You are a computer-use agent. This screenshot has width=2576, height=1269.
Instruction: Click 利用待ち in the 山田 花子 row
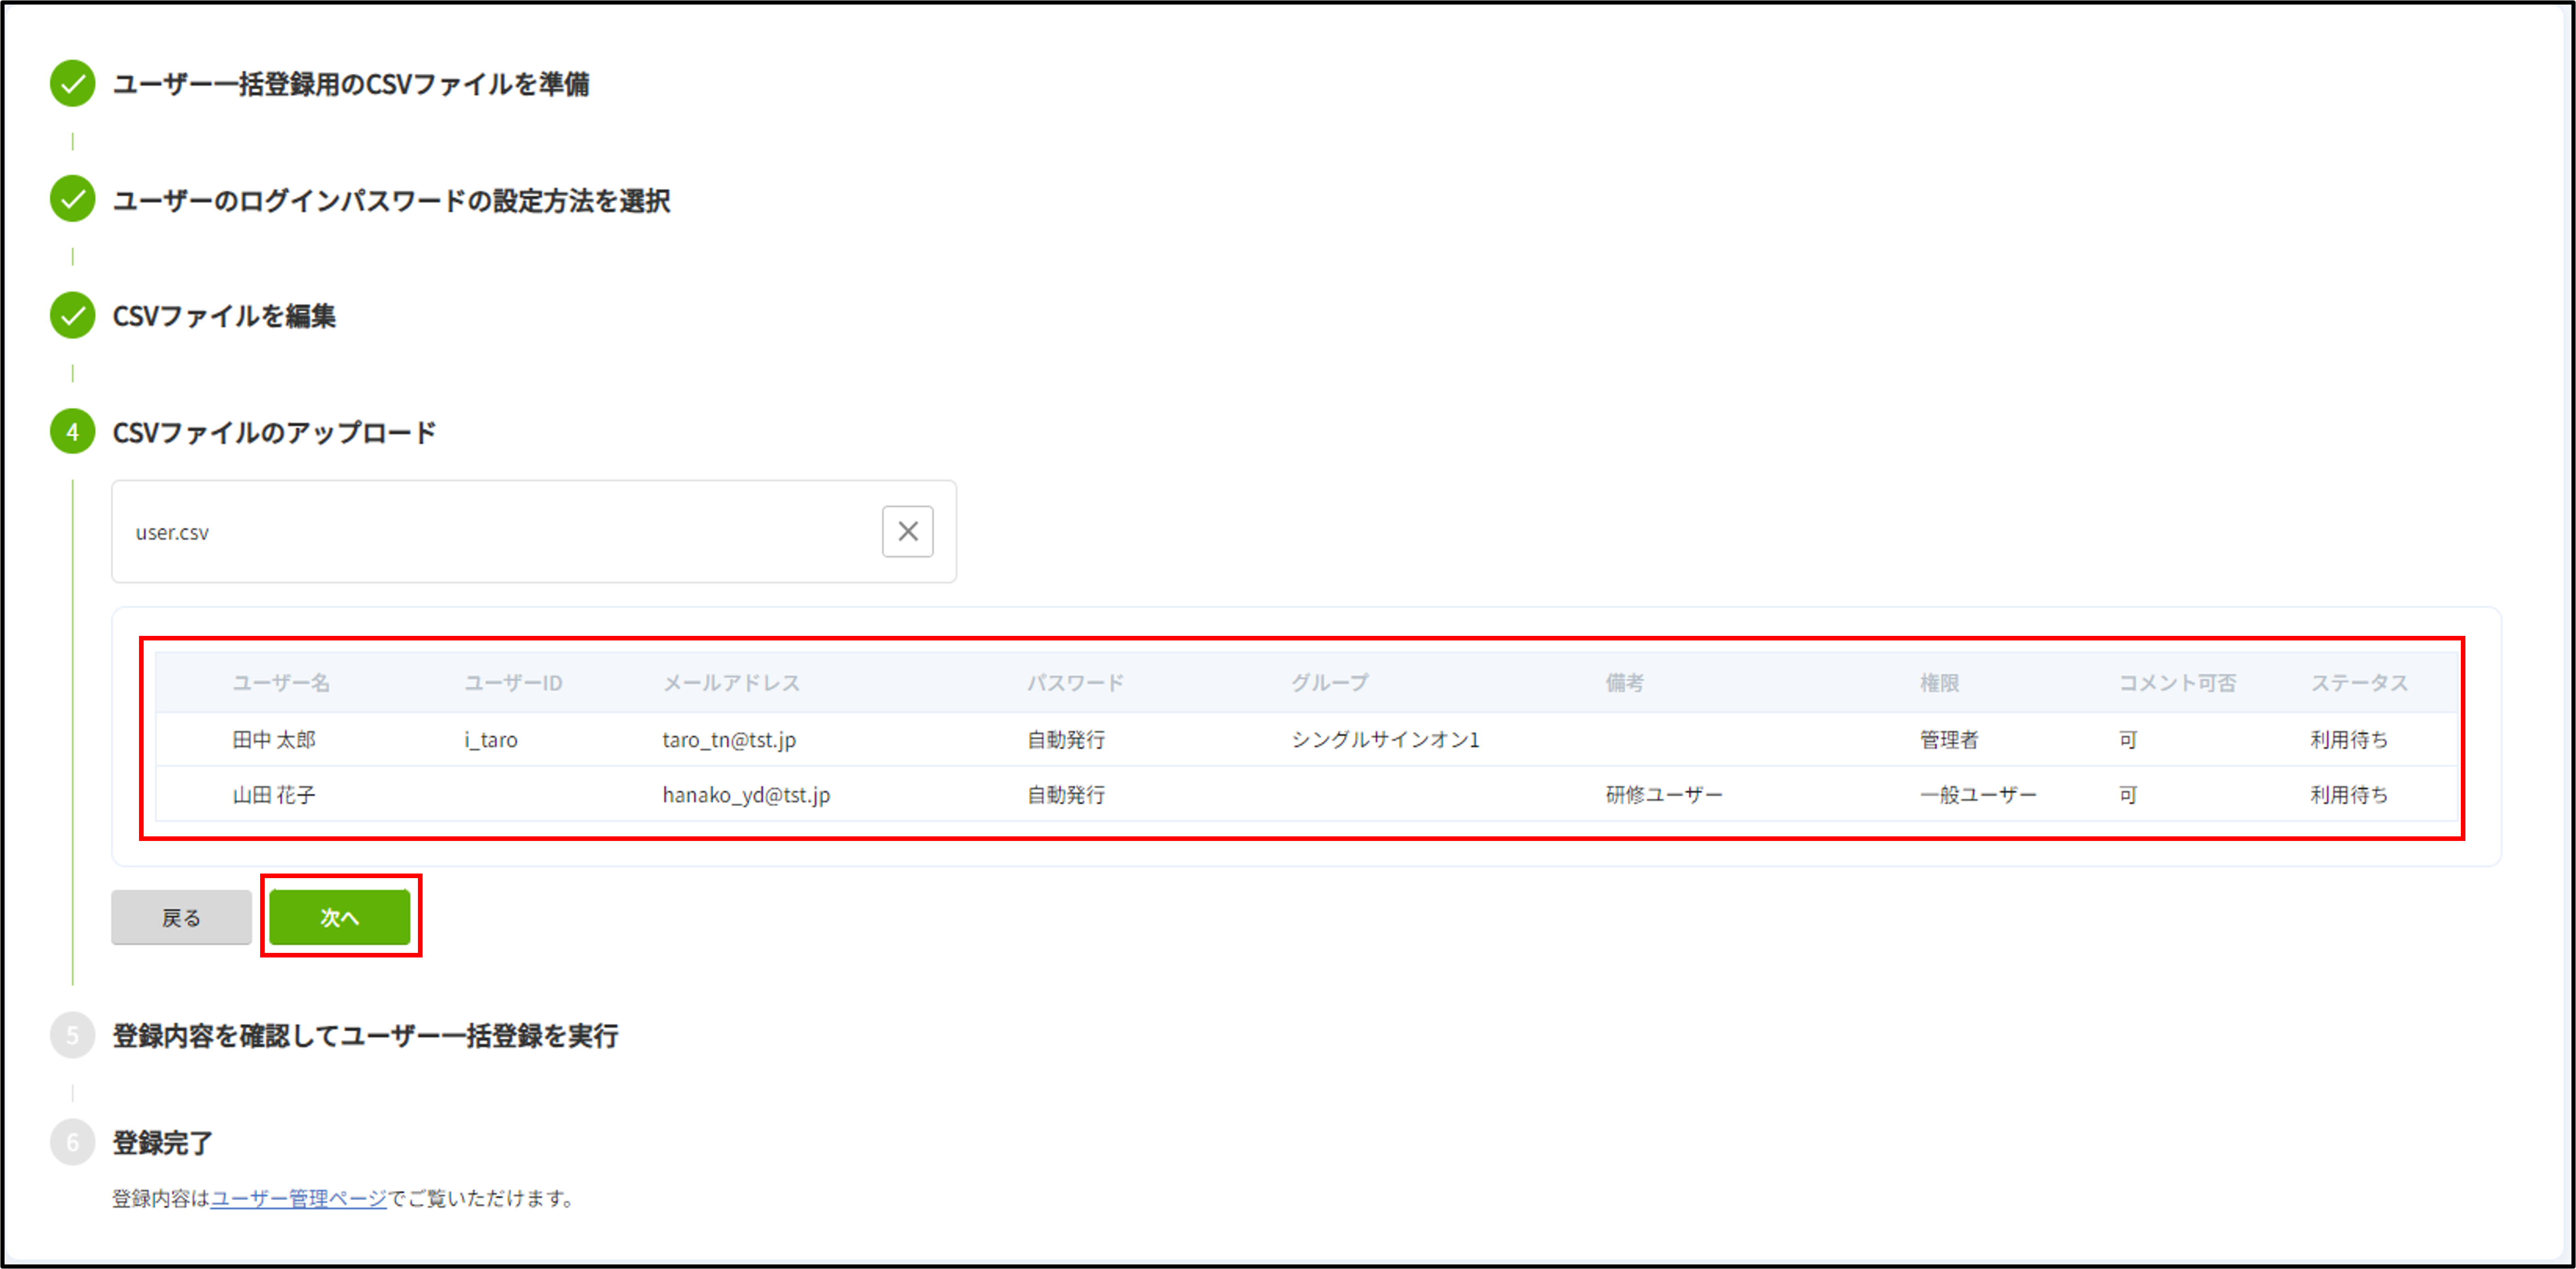point(2349,795)
